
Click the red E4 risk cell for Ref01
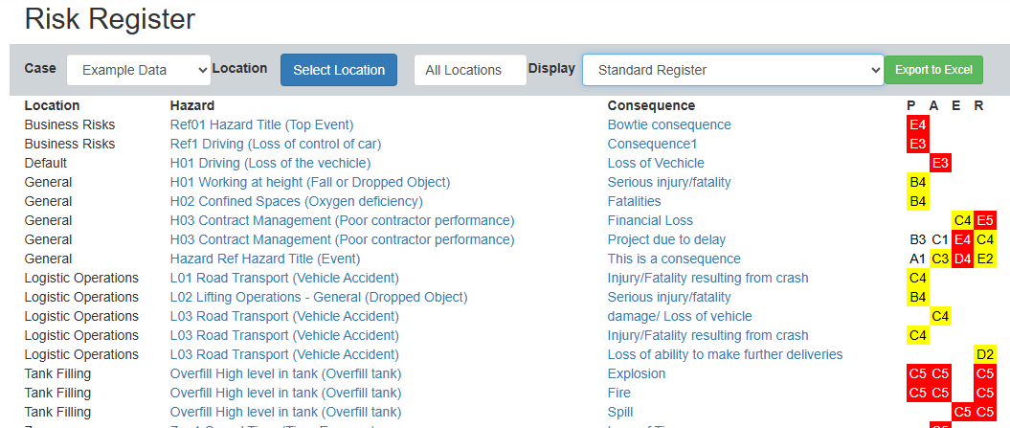[917, 124]
